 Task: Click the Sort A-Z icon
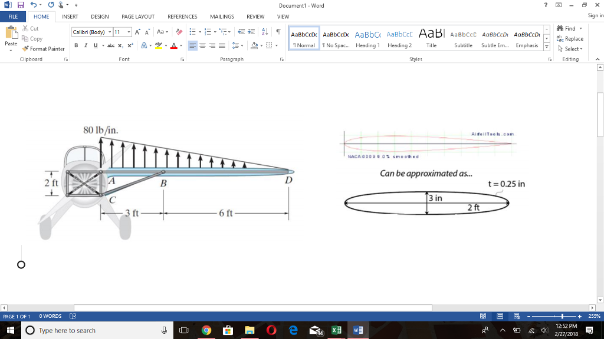coord(264,32)
